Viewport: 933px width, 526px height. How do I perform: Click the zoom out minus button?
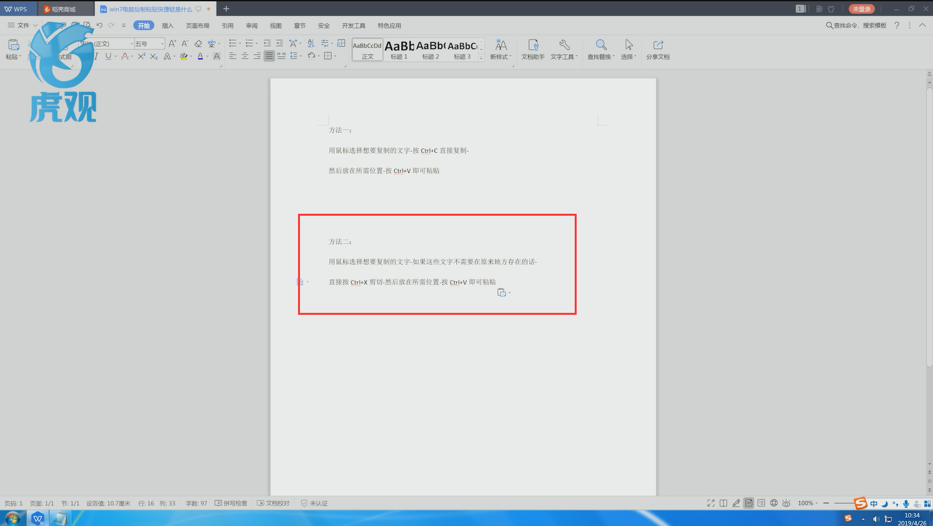click(826, 503)
